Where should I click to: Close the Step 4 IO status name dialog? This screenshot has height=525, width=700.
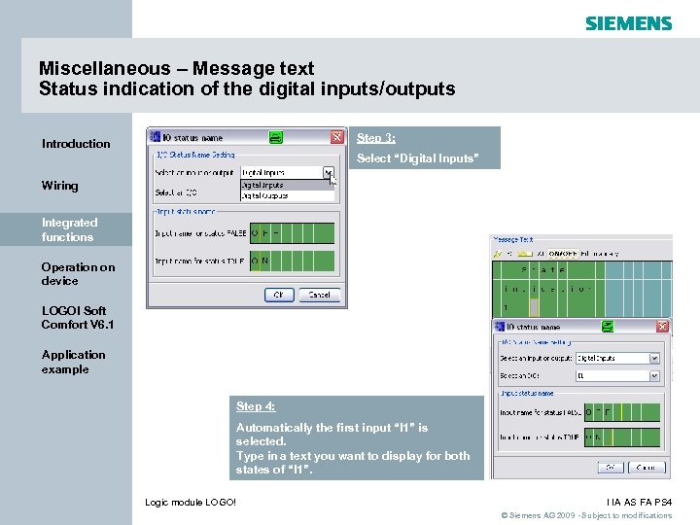click(x=662, y=327)
